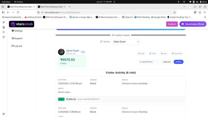
Task: Switch to the second ROI-First Influencer tab
Action: pos(51,7)
